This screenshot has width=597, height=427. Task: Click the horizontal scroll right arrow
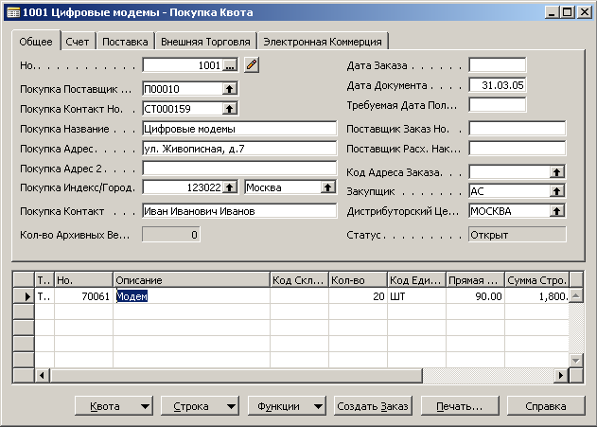click(x=561, y=376)
